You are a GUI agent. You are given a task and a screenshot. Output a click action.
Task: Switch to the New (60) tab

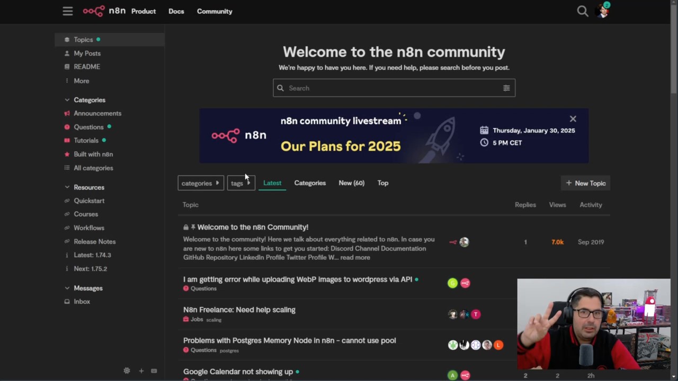tap(351, 183)
